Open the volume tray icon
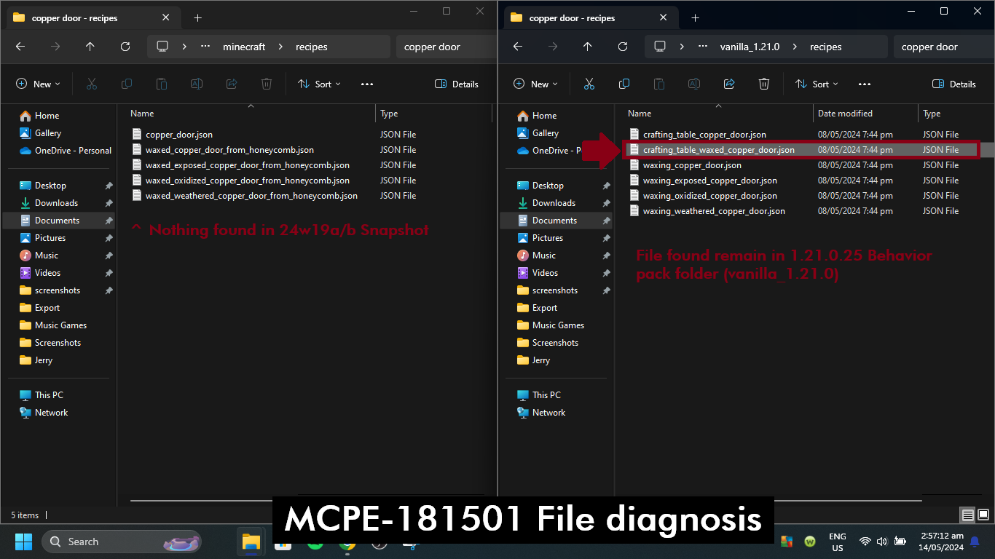 coord(882,542)
